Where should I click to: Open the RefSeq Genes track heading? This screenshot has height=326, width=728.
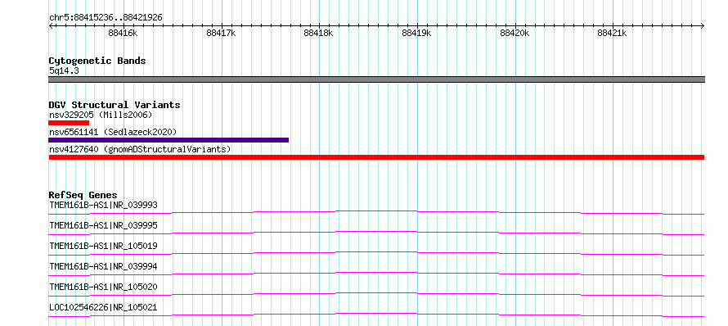click(83, 195)
